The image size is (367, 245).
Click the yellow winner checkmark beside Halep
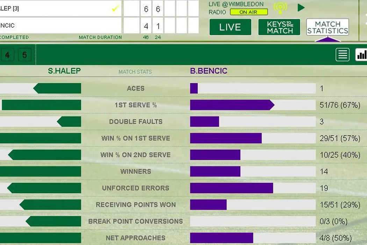115,9
